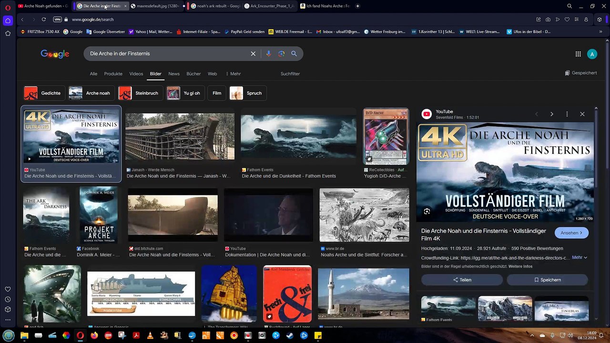The width and height of the screenshot is (610, 343).
Task: Add page to bookmarks heart icon
Action: pos(567,20)
